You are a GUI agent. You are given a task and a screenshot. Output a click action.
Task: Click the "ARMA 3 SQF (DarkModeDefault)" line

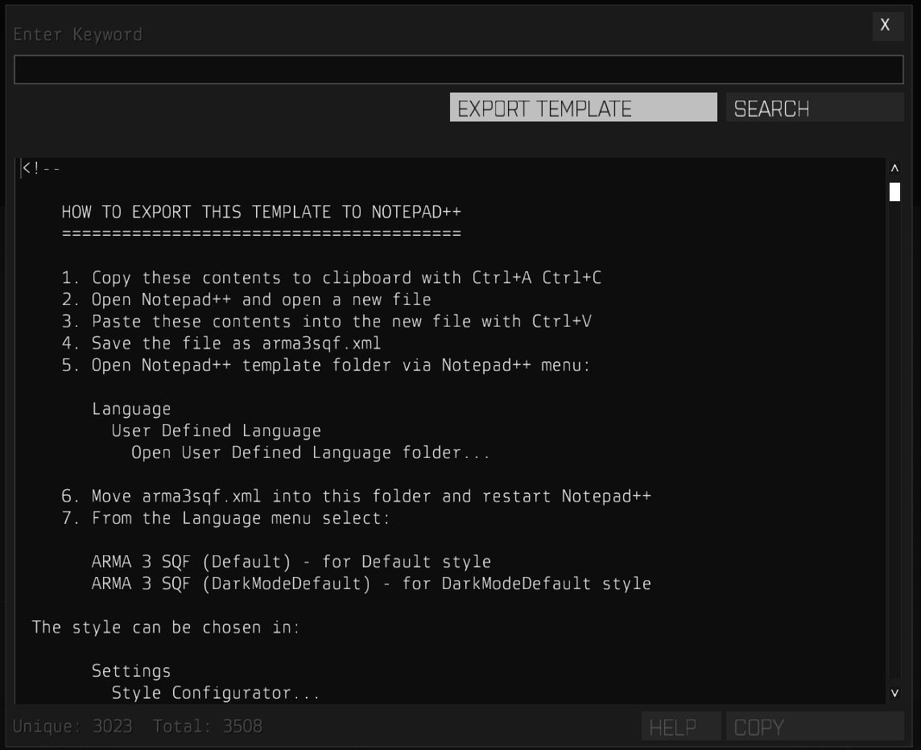[371, 583]
